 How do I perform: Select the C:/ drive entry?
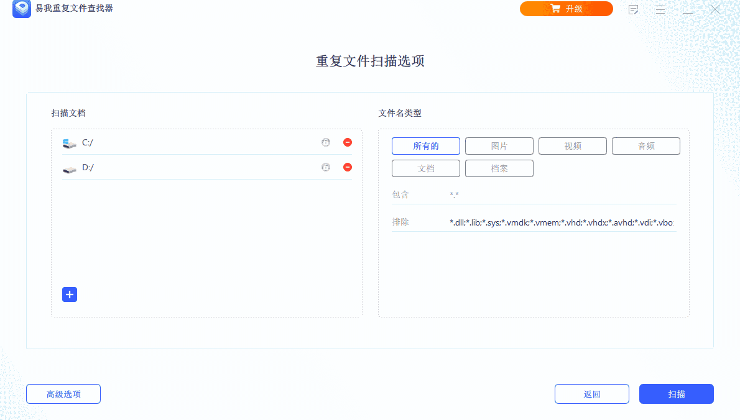click(x=87, y=143)
